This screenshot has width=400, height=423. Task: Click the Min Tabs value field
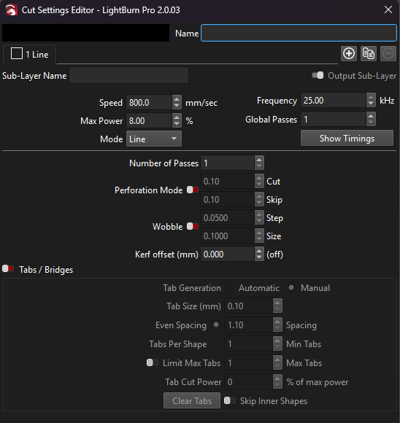coord(249,344)
